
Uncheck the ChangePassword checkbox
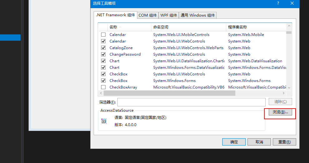(x=103, y=54)
